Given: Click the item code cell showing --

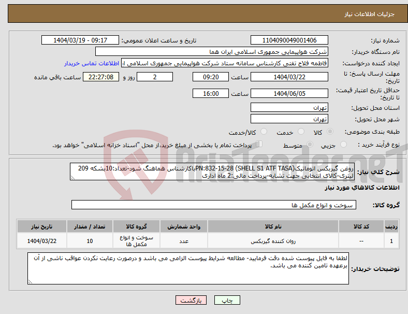Looking at the screenshot, I should 361,241.
